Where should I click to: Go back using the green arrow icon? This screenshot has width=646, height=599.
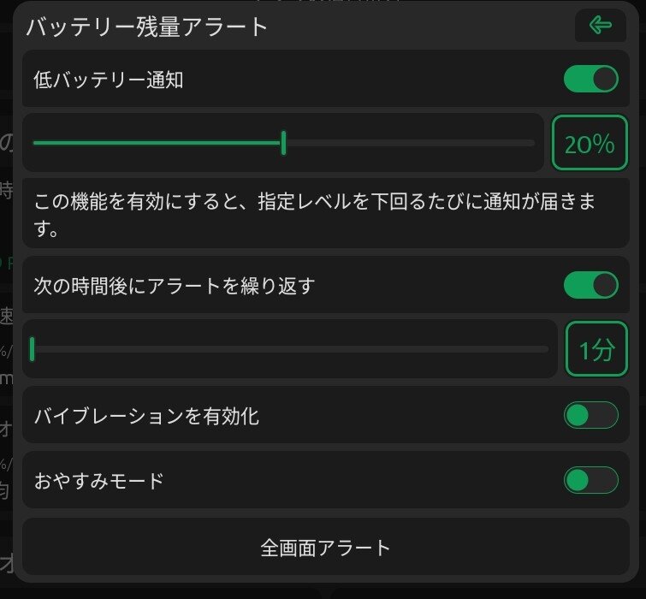coord(601,26)
